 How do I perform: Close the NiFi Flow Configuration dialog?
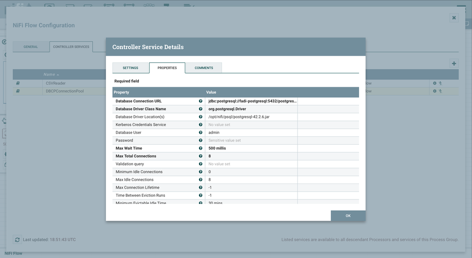click(454, 18)
